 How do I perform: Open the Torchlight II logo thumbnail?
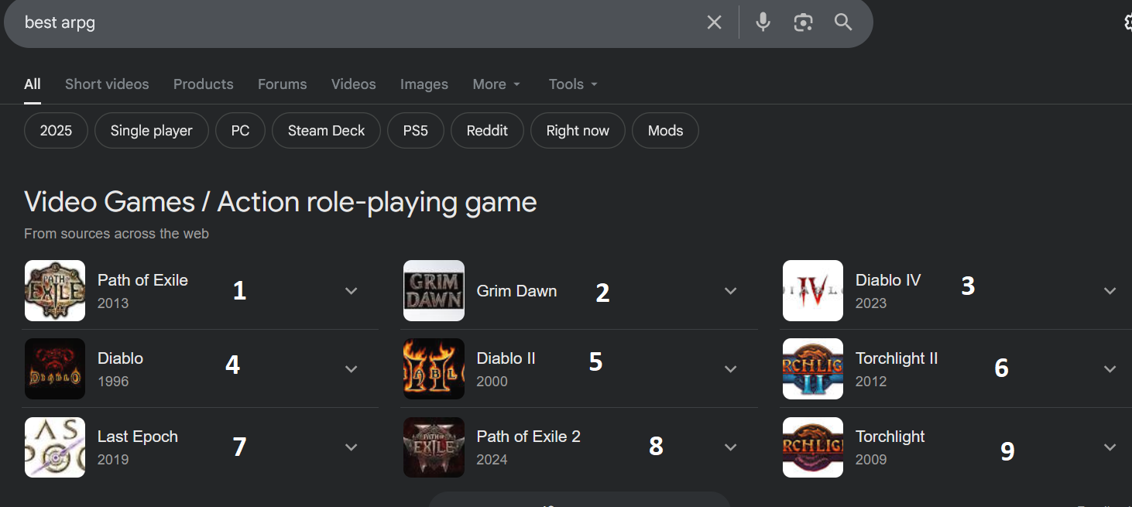tap(813, 368)
